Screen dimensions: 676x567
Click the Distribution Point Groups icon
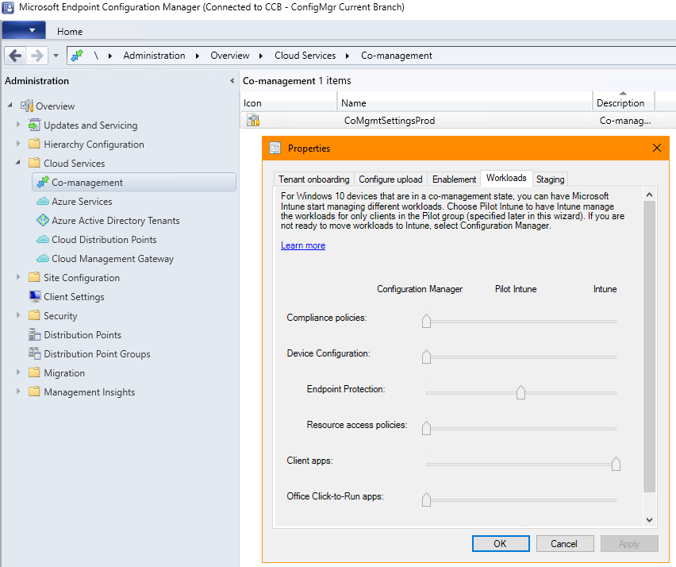[35, 354]
